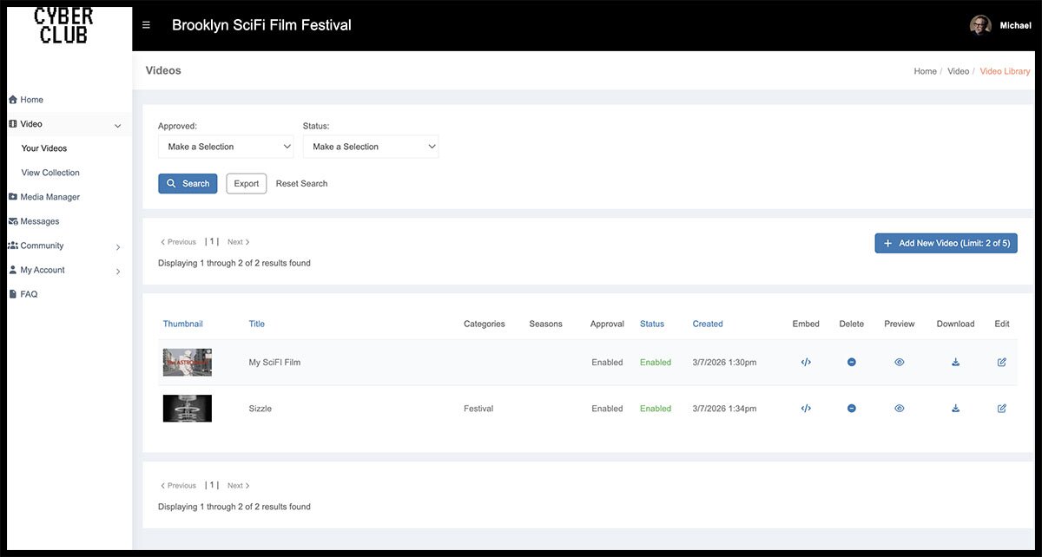Preview the Sizzle video with eye icon
1042x557 pixels.
pos(899,409)
